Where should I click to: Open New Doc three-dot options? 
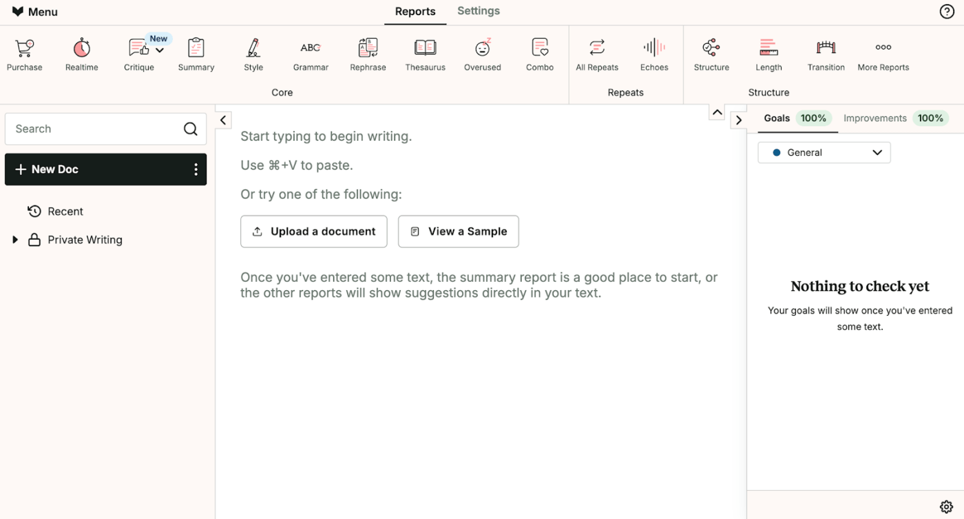(196, 170)
